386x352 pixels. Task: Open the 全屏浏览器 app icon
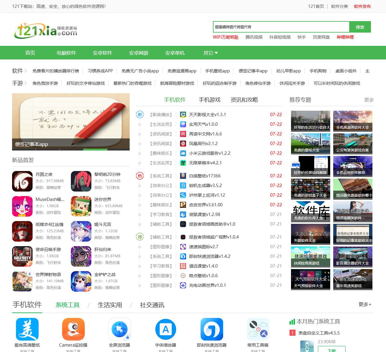point(119,329)
